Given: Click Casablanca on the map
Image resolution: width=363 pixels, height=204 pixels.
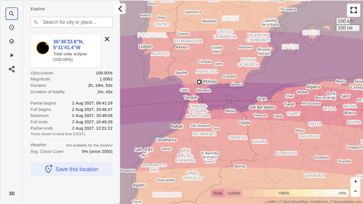Looking at the screenshot, I should point(166,140).
